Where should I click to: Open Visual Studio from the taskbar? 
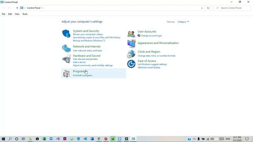click(58, 139)
